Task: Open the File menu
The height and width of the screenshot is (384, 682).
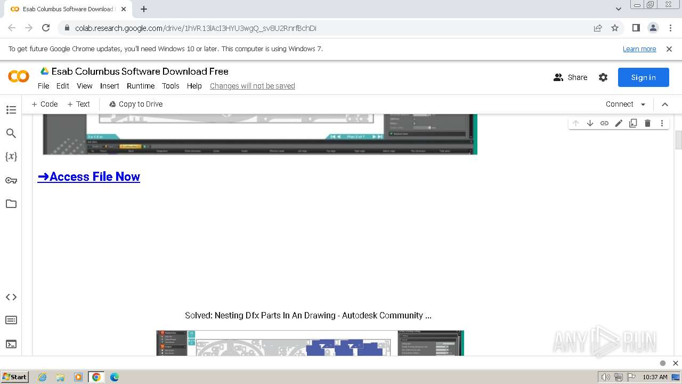Action: point(43,86)
